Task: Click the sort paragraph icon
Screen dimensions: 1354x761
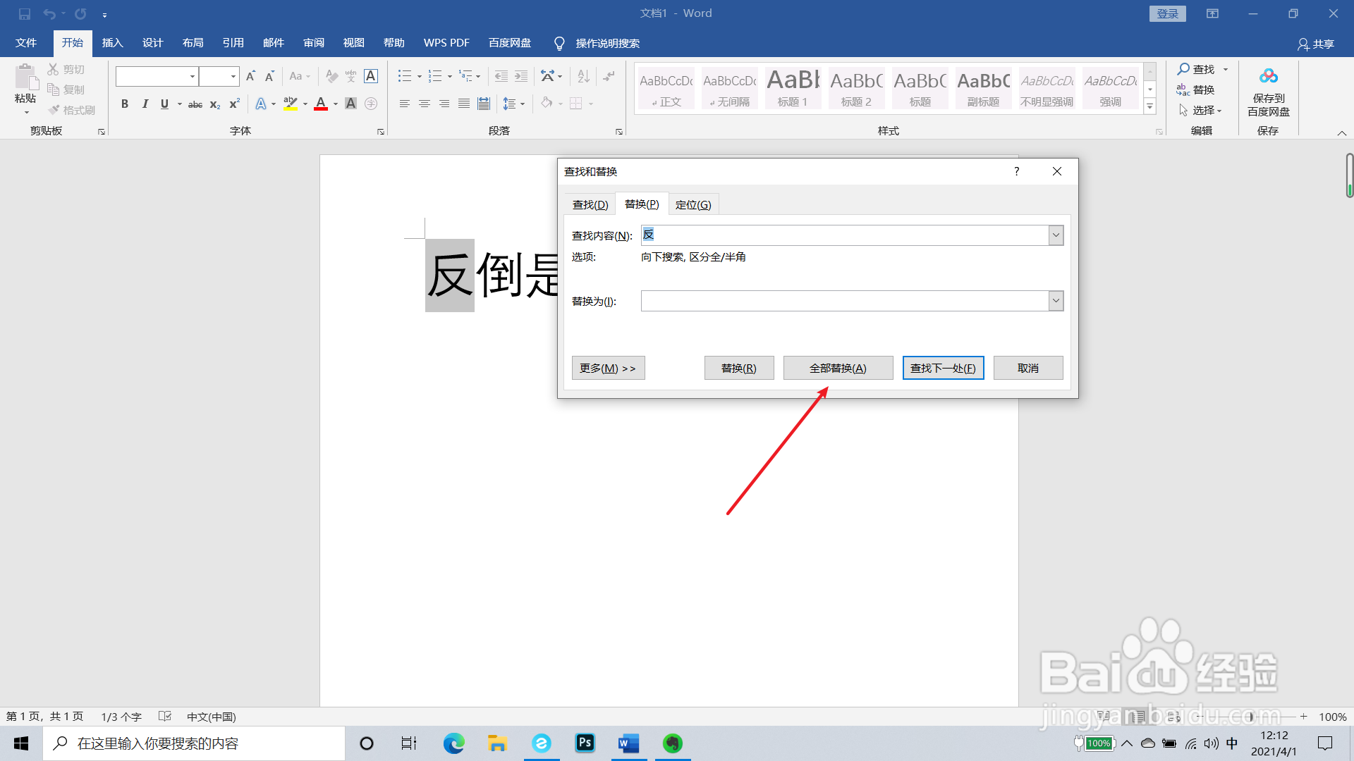Action: pos(583,76)
